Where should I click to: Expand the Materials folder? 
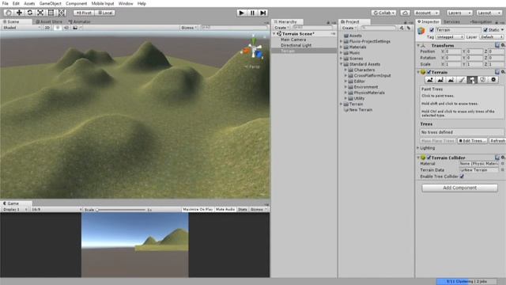tap(341, 47)
